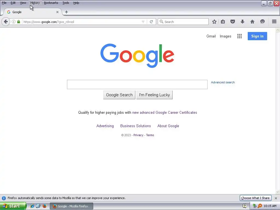The width and height of the screenshot is (280, 210).
Task: Open the Google apps grid
Action: click(x=240, y=36)
